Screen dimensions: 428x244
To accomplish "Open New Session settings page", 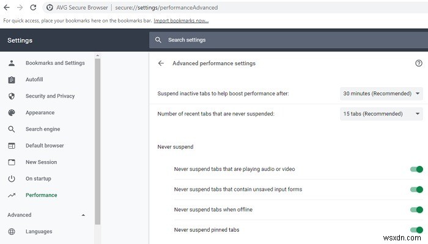I will click(41, 162).
